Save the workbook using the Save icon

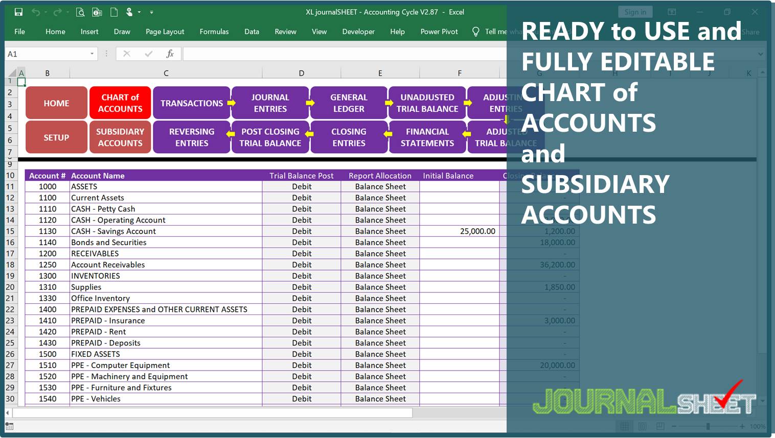click(x=18, y=12)
